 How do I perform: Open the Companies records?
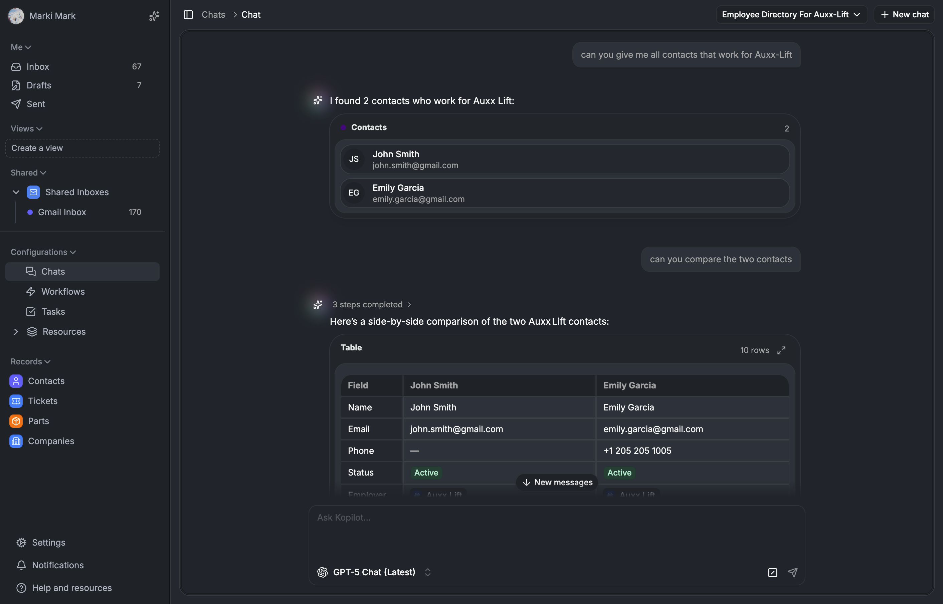pyautogui.click(x=51, y=441)
